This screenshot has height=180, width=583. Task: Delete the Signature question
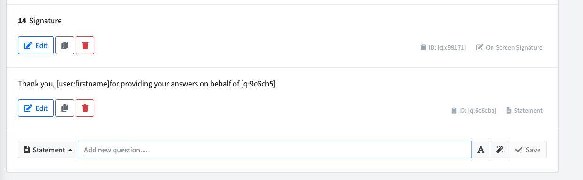pos(85,45)
